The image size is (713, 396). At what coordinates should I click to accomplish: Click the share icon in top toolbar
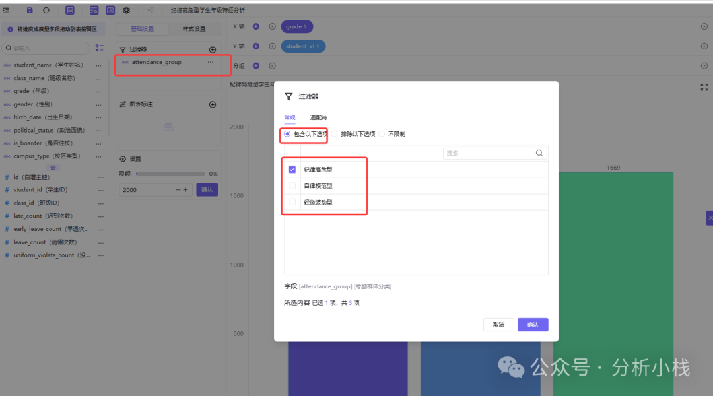[150, 10]
